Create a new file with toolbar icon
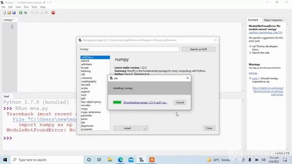This screenshot has width=292, height=164. coord(4,13)
